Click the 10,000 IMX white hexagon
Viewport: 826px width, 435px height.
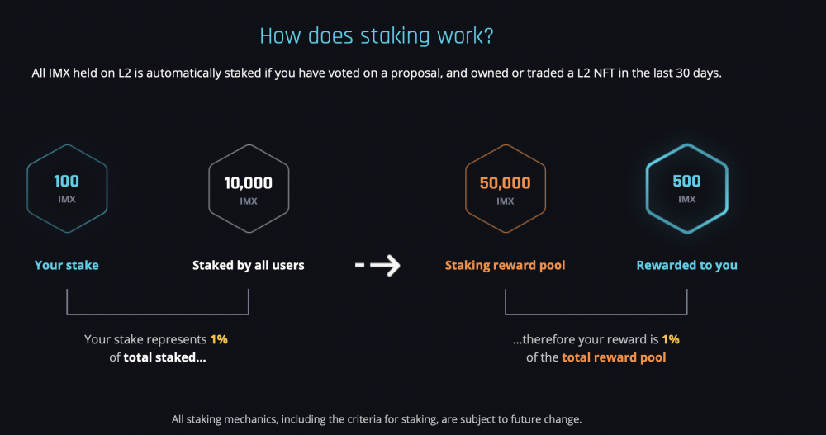(x=249, y=188)
